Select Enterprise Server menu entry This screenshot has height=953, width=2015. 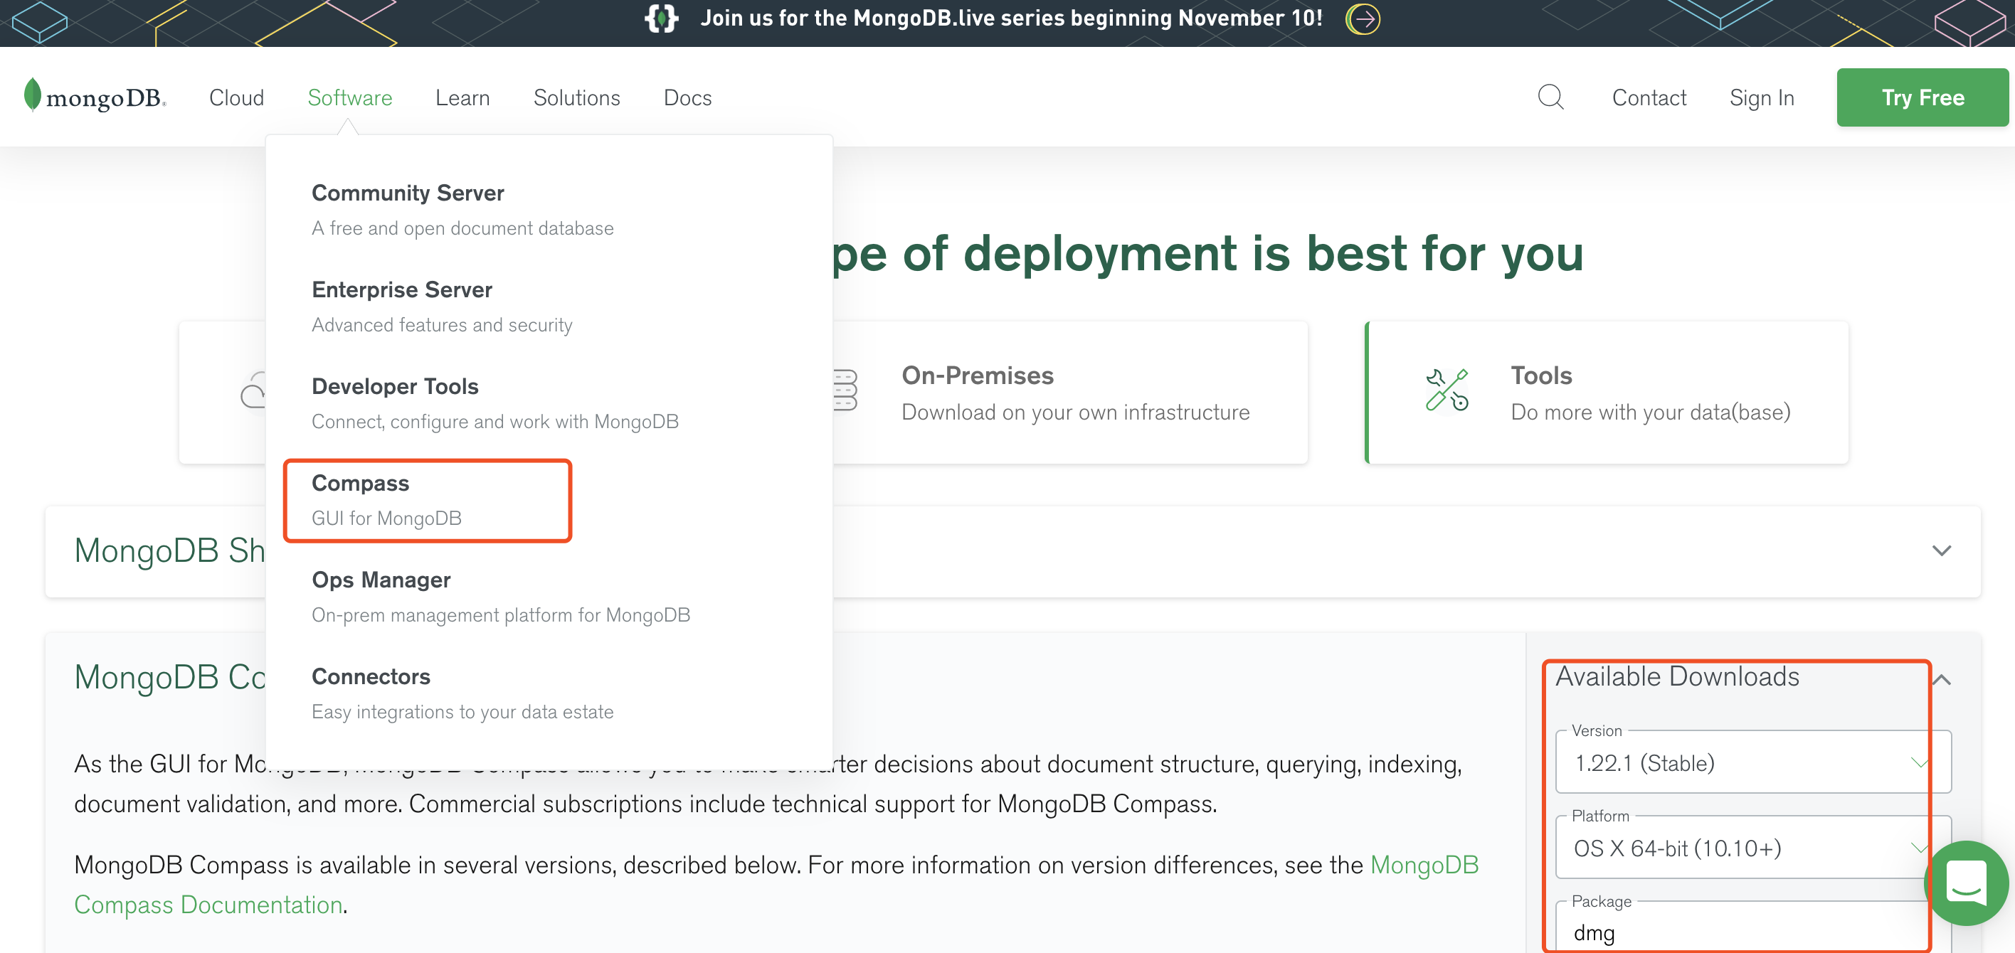(x=442, y=307)
